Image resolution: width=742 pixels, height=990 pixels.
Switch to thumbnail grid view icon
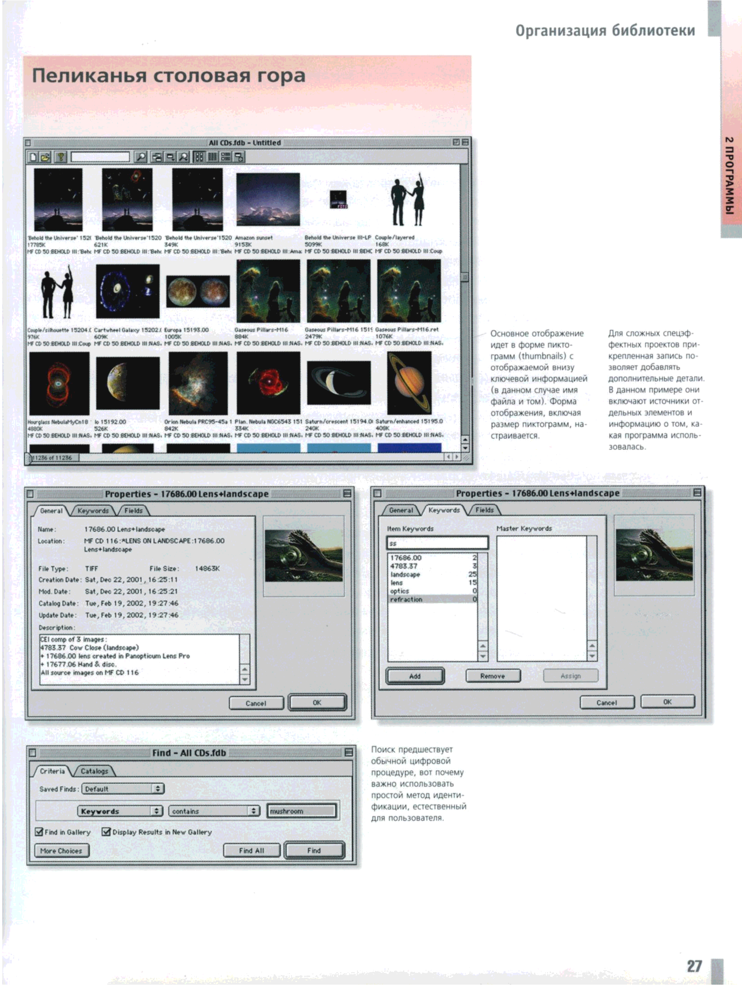tap(199, 157)
